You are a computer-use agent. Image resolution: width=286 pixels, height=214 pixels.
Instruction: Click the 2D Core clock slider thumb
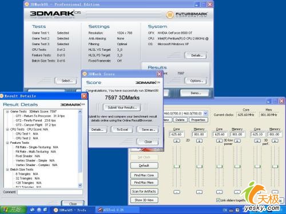coord(177,167)
